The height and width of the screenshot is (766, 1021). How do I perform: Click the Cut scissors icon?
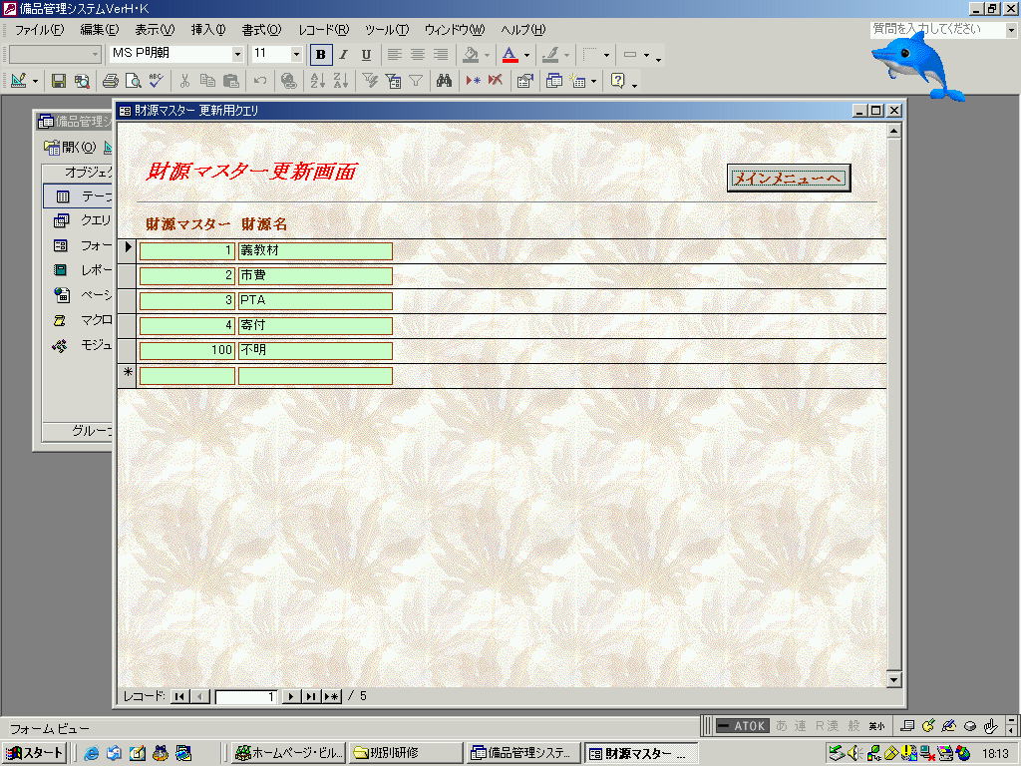[184, 81]
